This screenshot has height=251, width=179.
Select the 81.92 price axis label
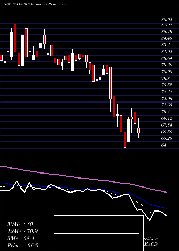167,52
